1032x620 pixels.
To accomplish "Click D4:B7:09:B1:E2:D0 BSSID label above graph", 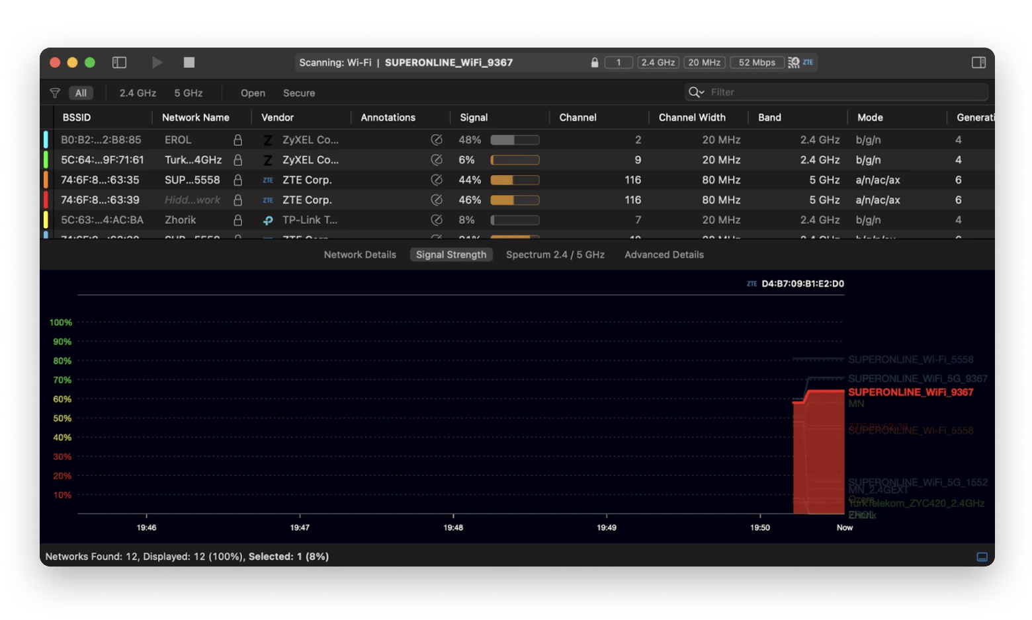I will pyautogui.click(x=802, y=284).
